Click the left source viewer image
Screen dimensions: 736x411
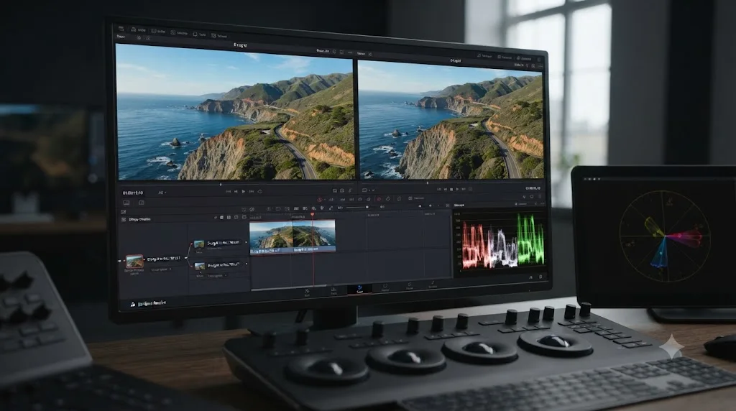pos(235,112)
